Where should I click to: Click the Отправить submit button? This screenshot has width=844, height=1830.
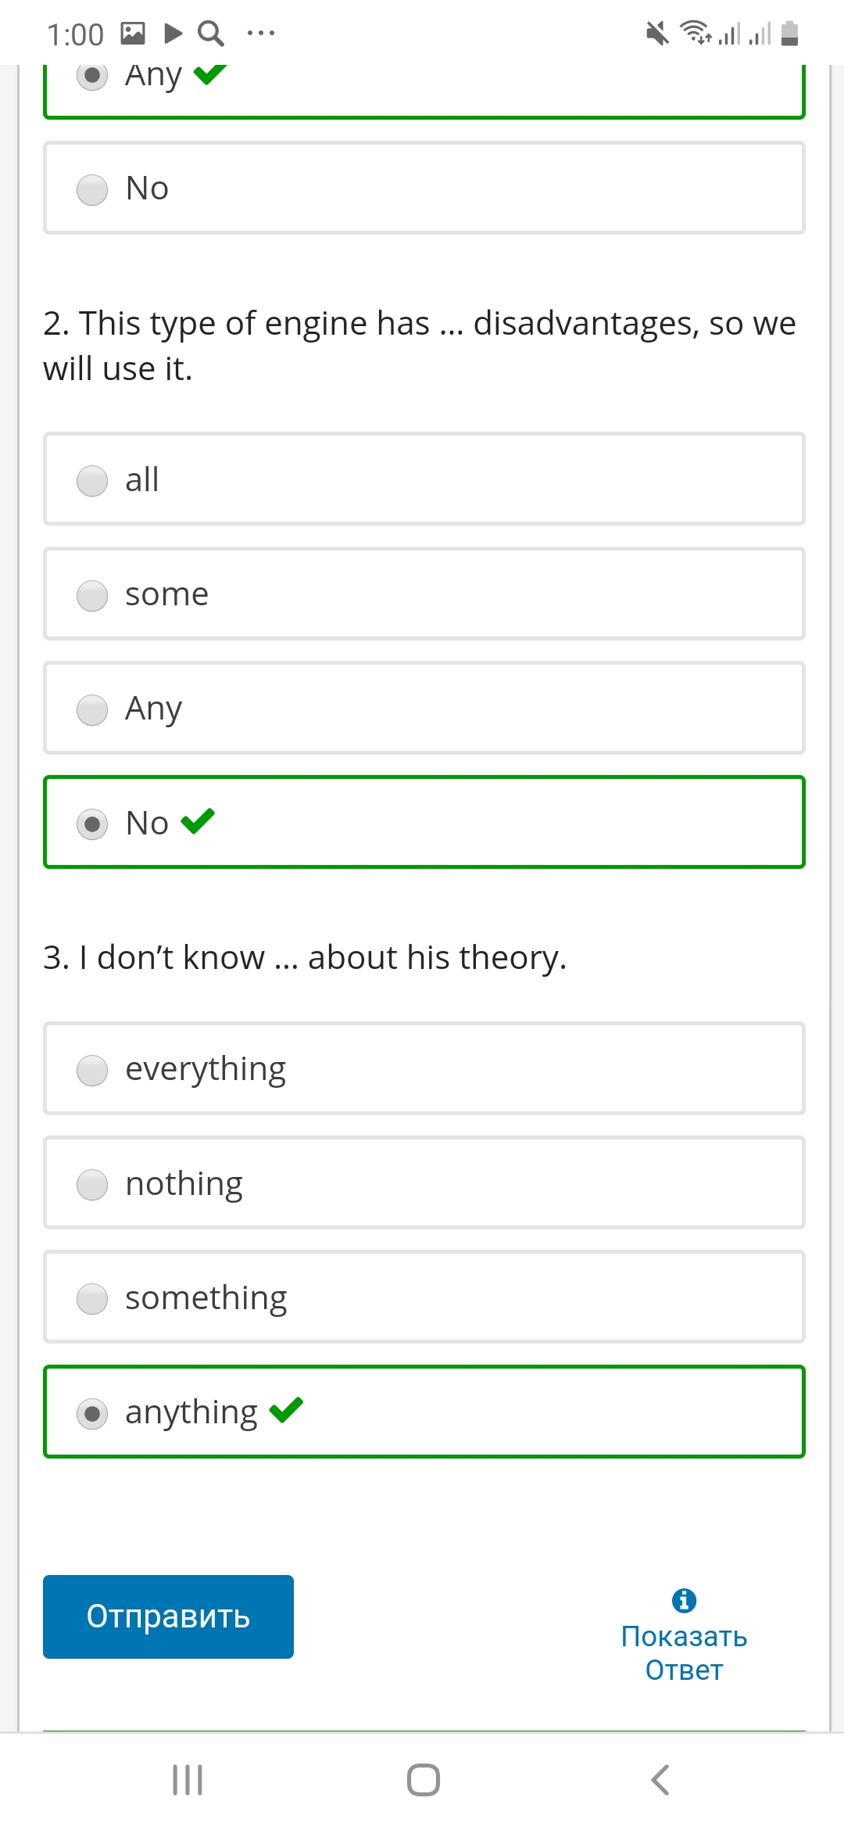[x=168, y=1616]
